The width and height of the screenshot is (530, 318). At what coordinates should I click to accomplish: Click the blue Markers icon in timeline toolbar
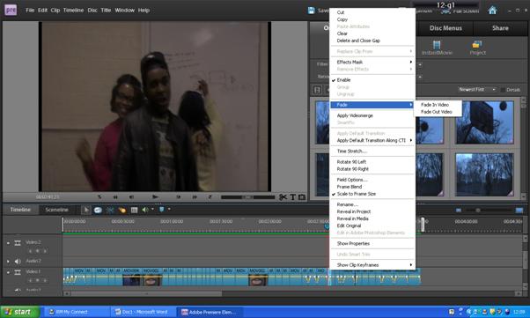pyautogui.click(x=162, y=210)
